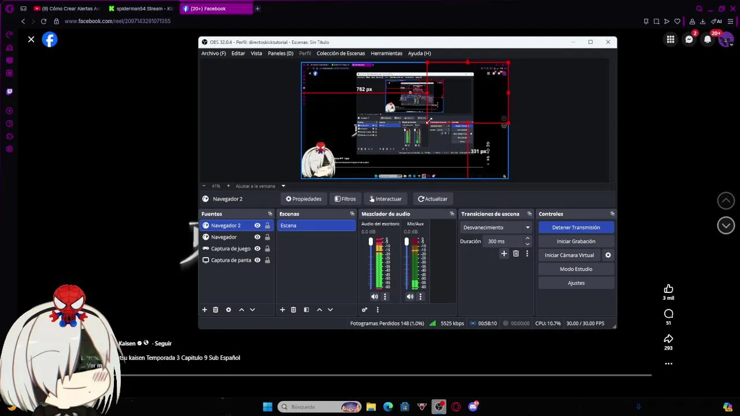Open Archivo menu in OBS
Screen dimensions: 740x416
(x=213, y=53)
